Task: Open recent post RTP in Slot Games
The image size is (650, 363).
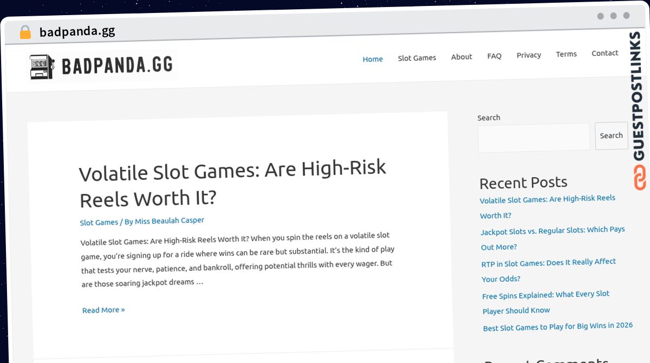Action: (x=549, y=270)
